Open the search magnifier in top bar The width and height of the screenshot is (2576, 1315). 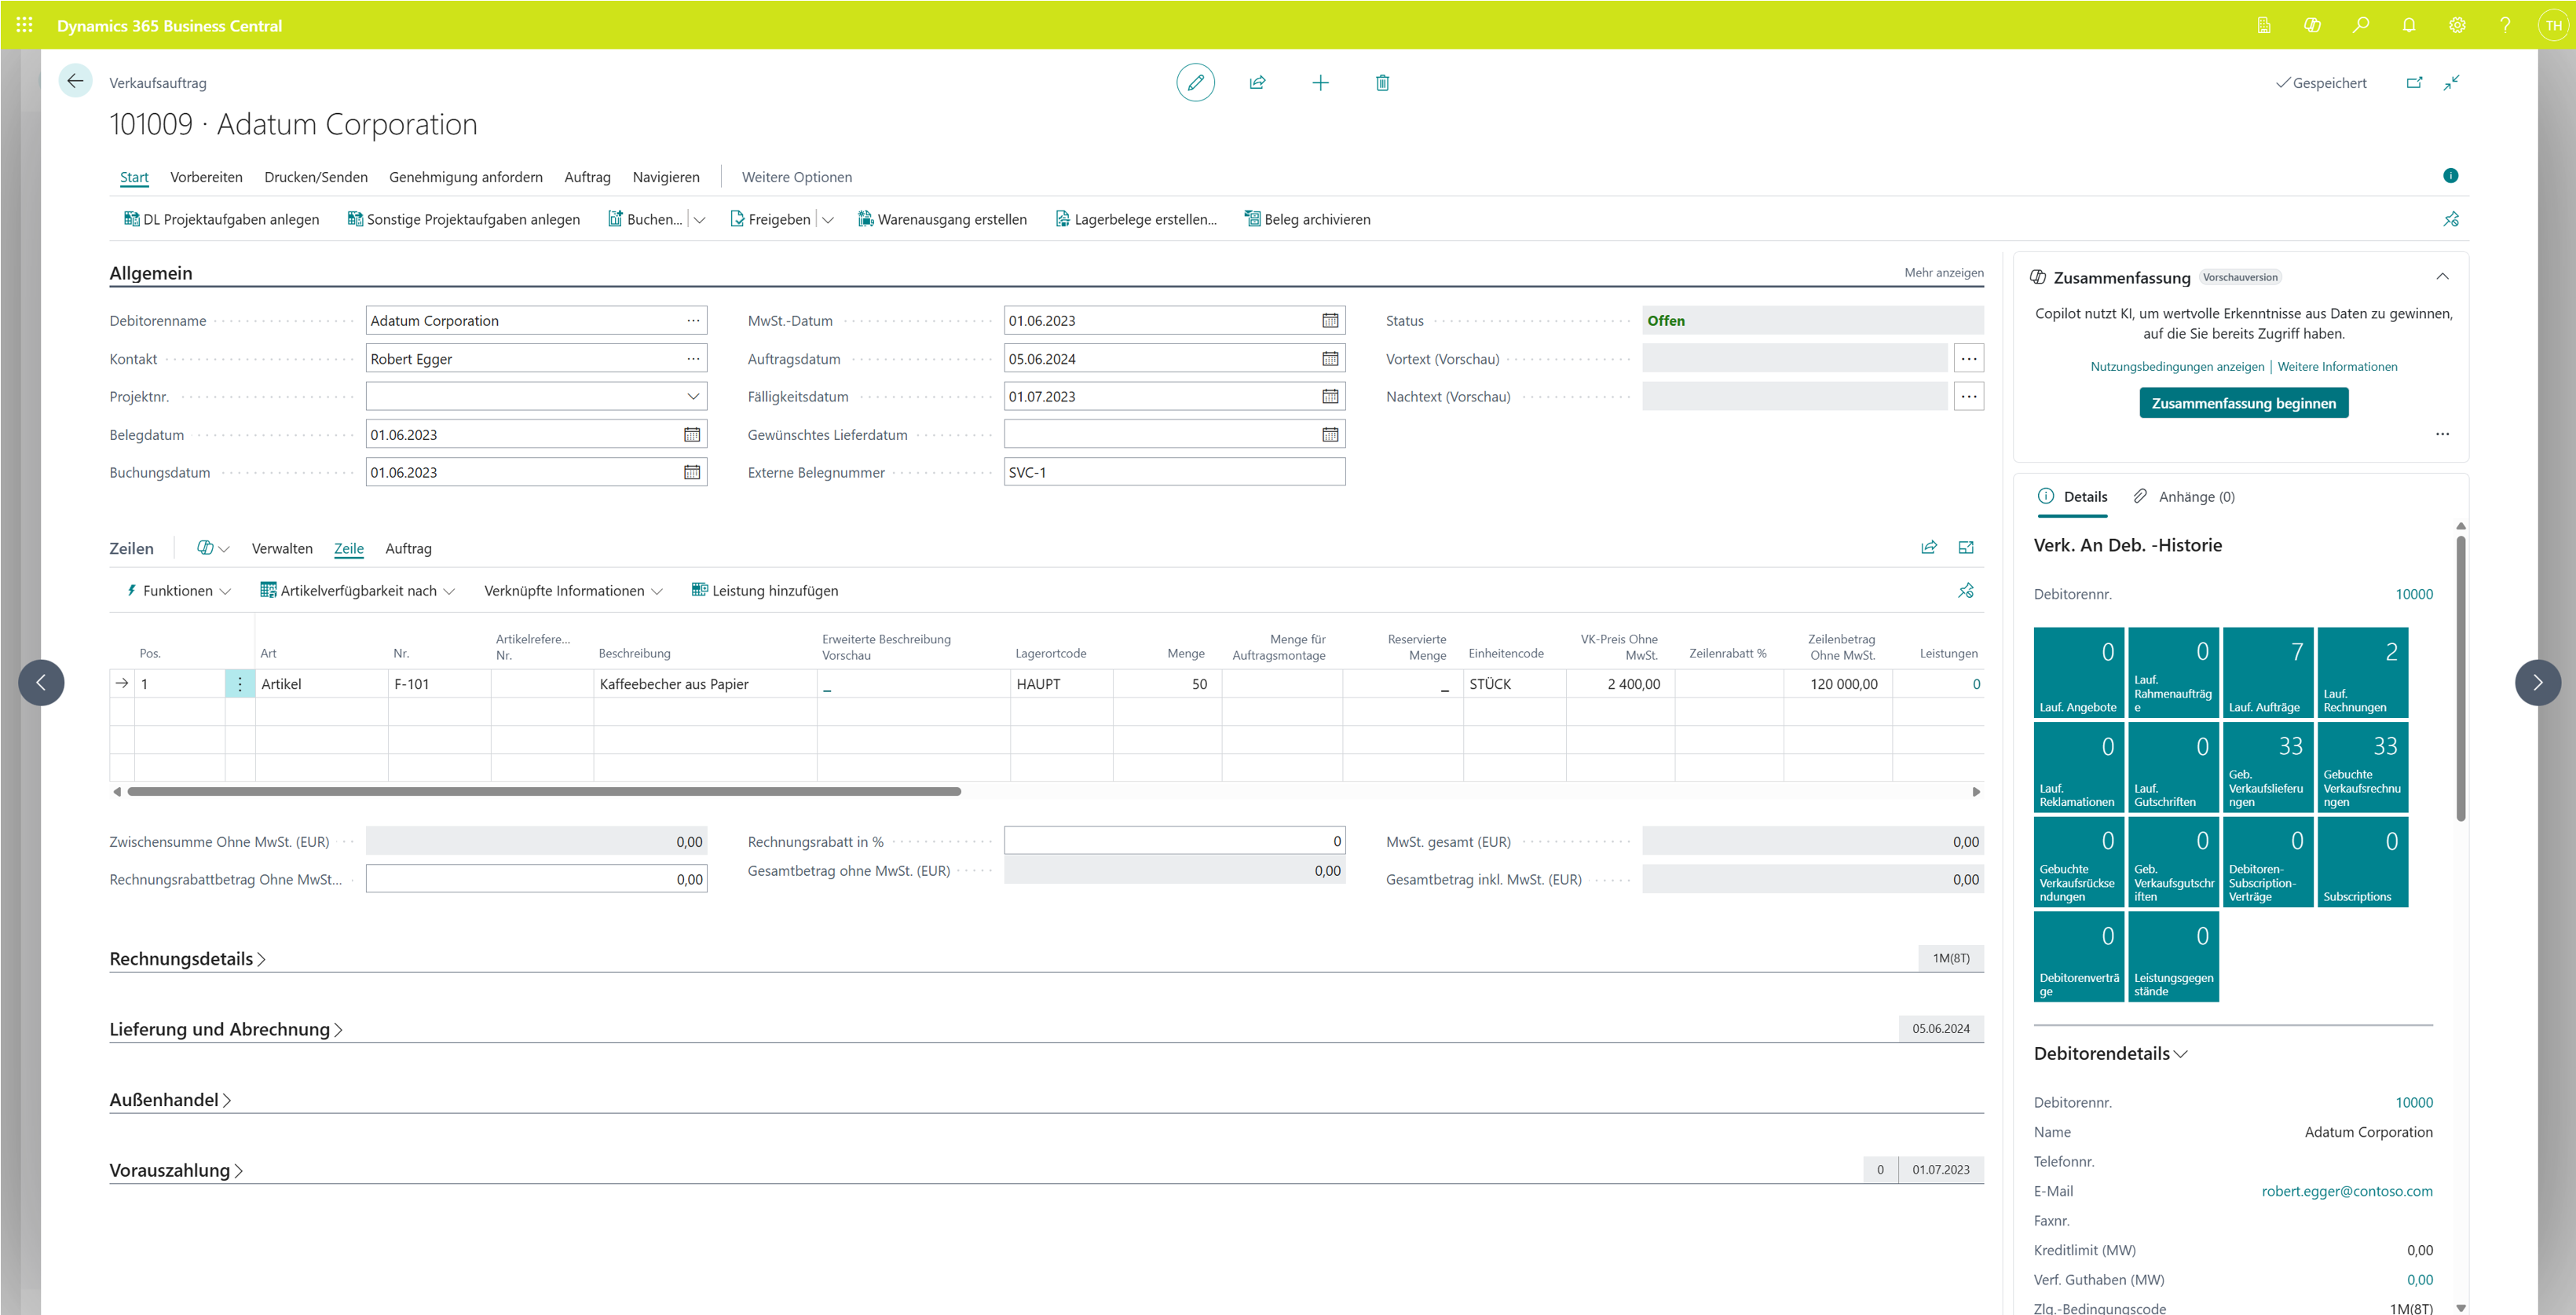pos(2361,25)
